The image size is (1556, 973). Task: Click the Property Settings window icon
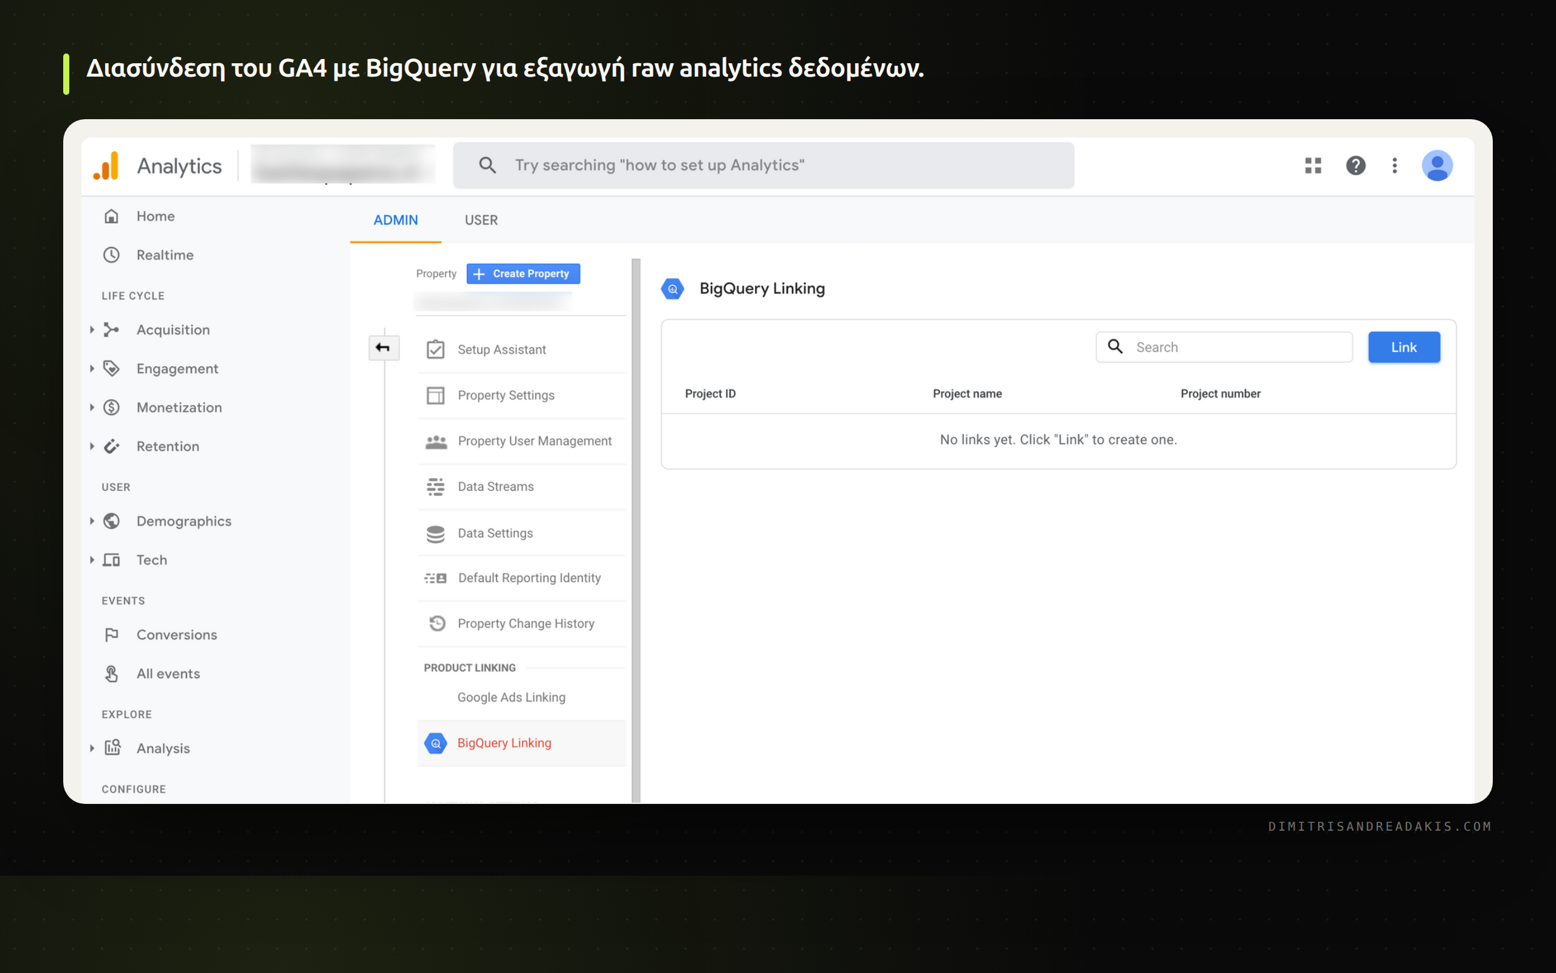click(x=435, y=395)
